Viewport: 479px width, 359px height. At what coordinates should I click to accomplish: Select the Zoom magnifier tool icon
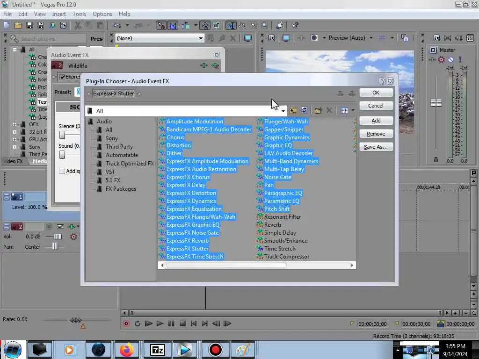click(265, 25)
